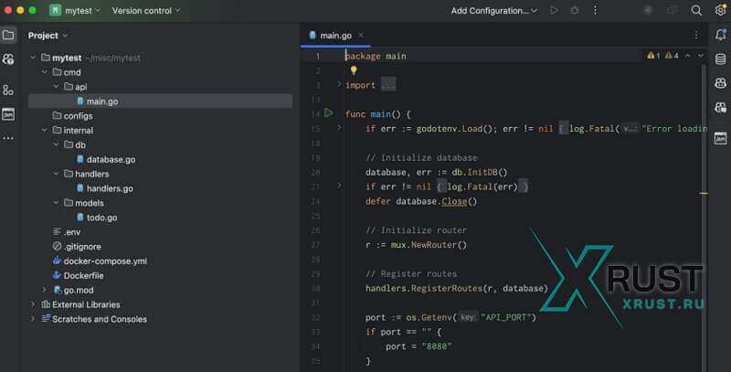Image resolution: width=731 pixels, height=372 pixels.
Task: Open the Add Configuration dropdown
Action: coord(494,10)
